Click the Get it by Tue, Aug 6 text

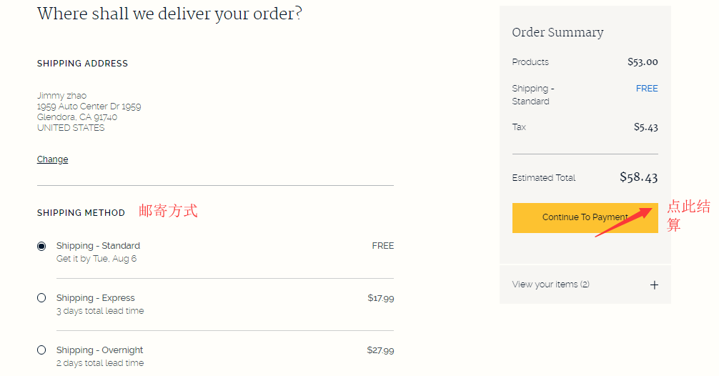[96, 259]
